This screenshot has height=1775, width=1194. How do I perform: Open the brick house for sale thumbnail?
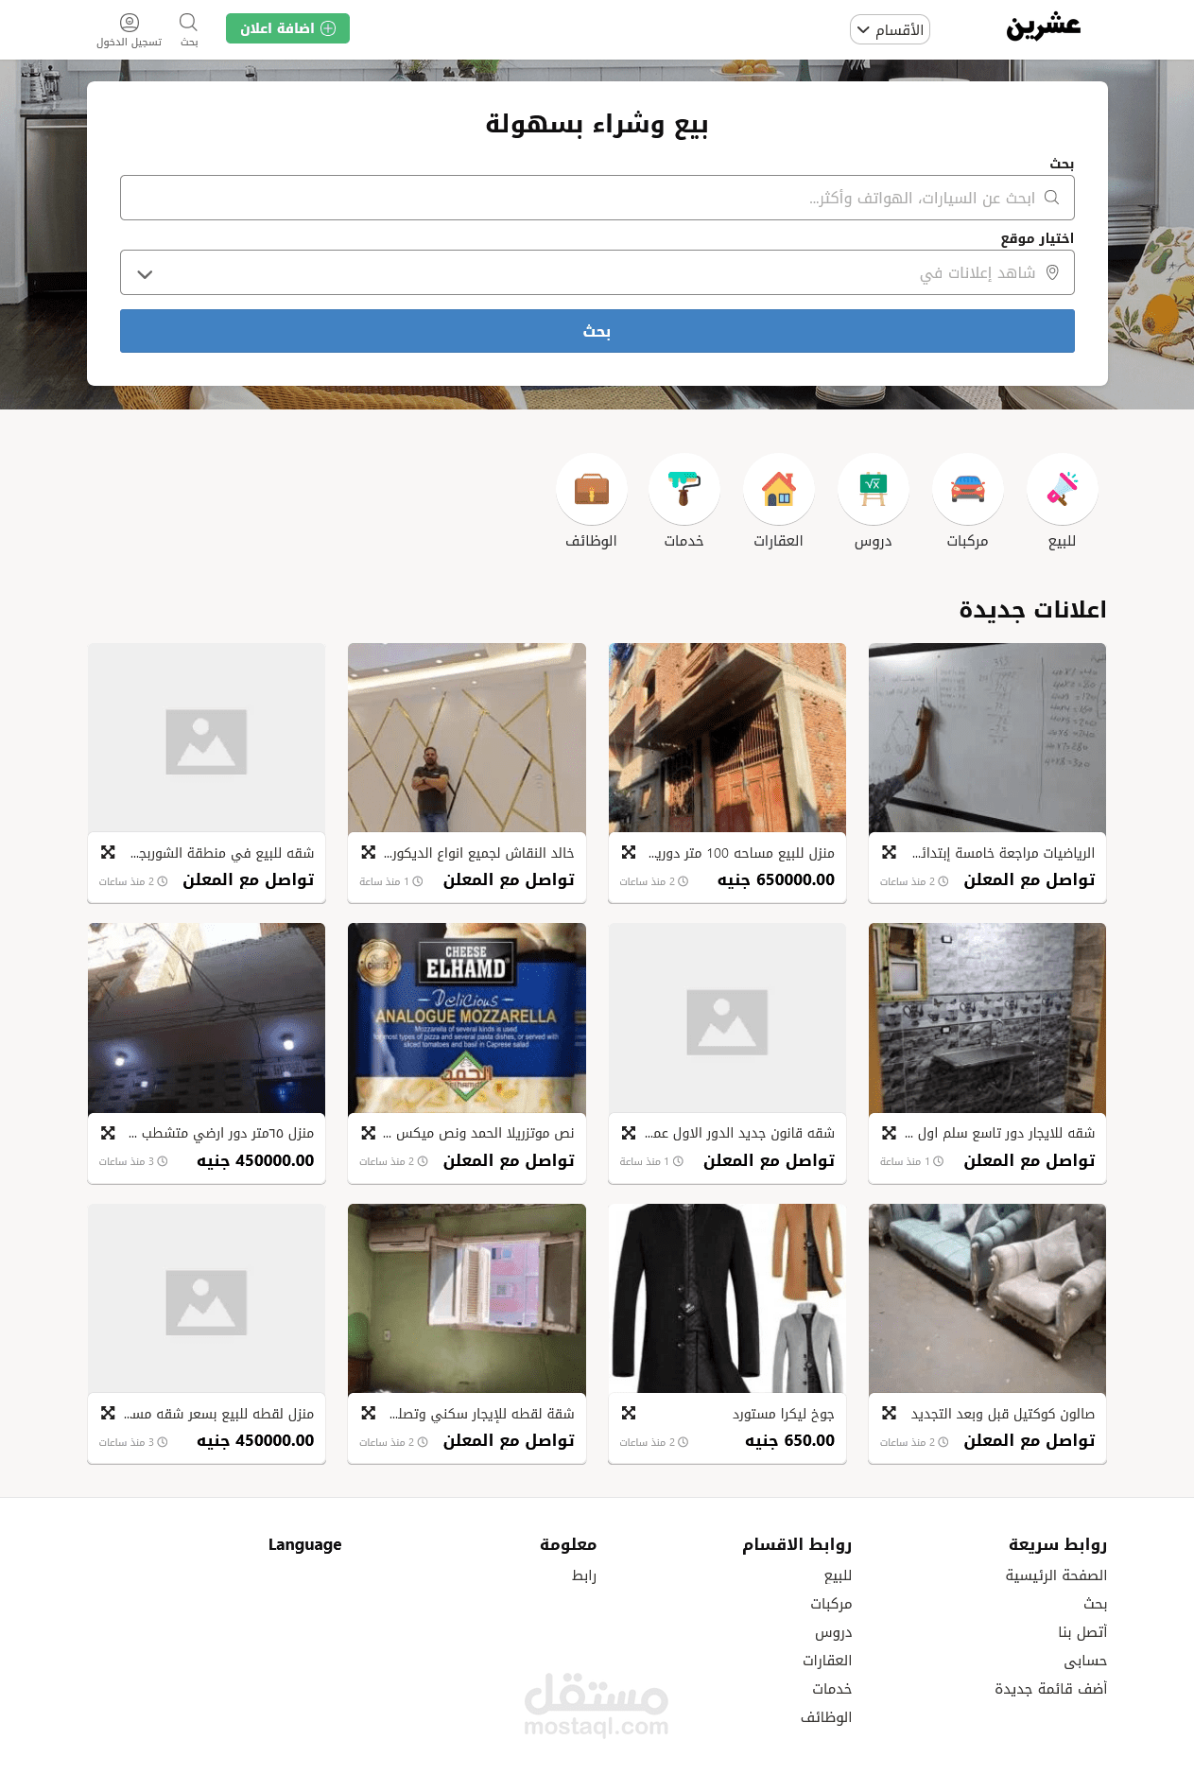(x=727, y=738)
